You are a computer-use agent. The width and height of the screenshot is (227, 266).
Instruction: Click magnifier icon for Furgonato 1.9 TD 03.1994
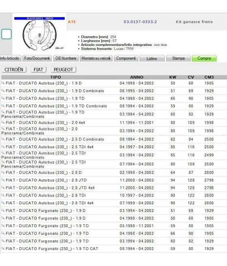point(3,241)
